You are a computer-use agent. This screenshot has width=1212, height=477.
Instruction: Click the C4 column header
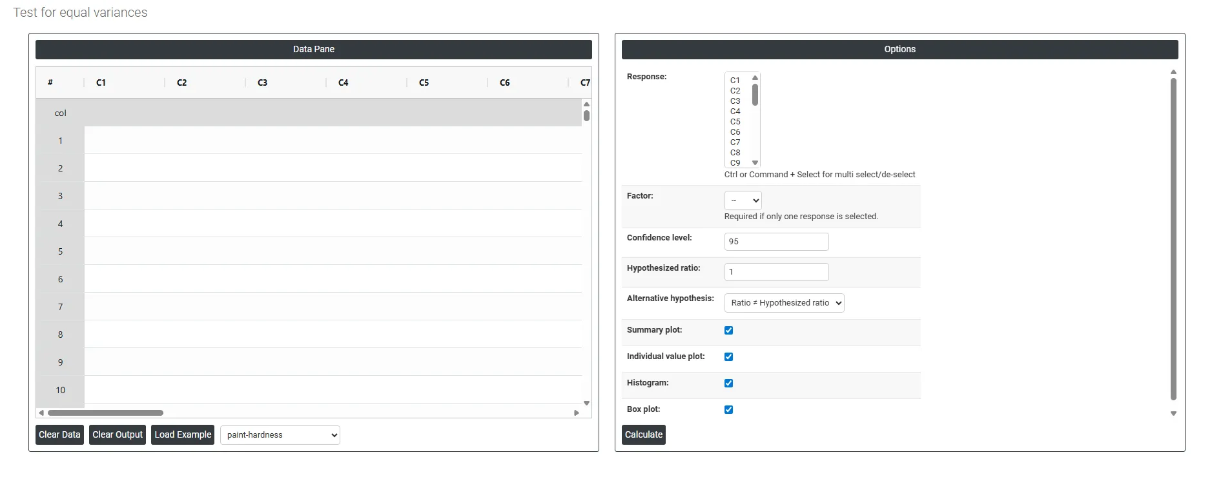pyautogui.click(x=366, y=83)
